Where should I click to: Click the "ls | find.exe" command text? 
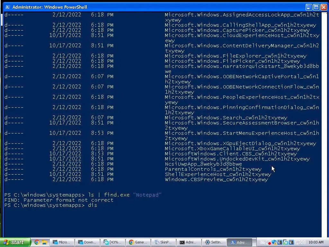point(109,195)
